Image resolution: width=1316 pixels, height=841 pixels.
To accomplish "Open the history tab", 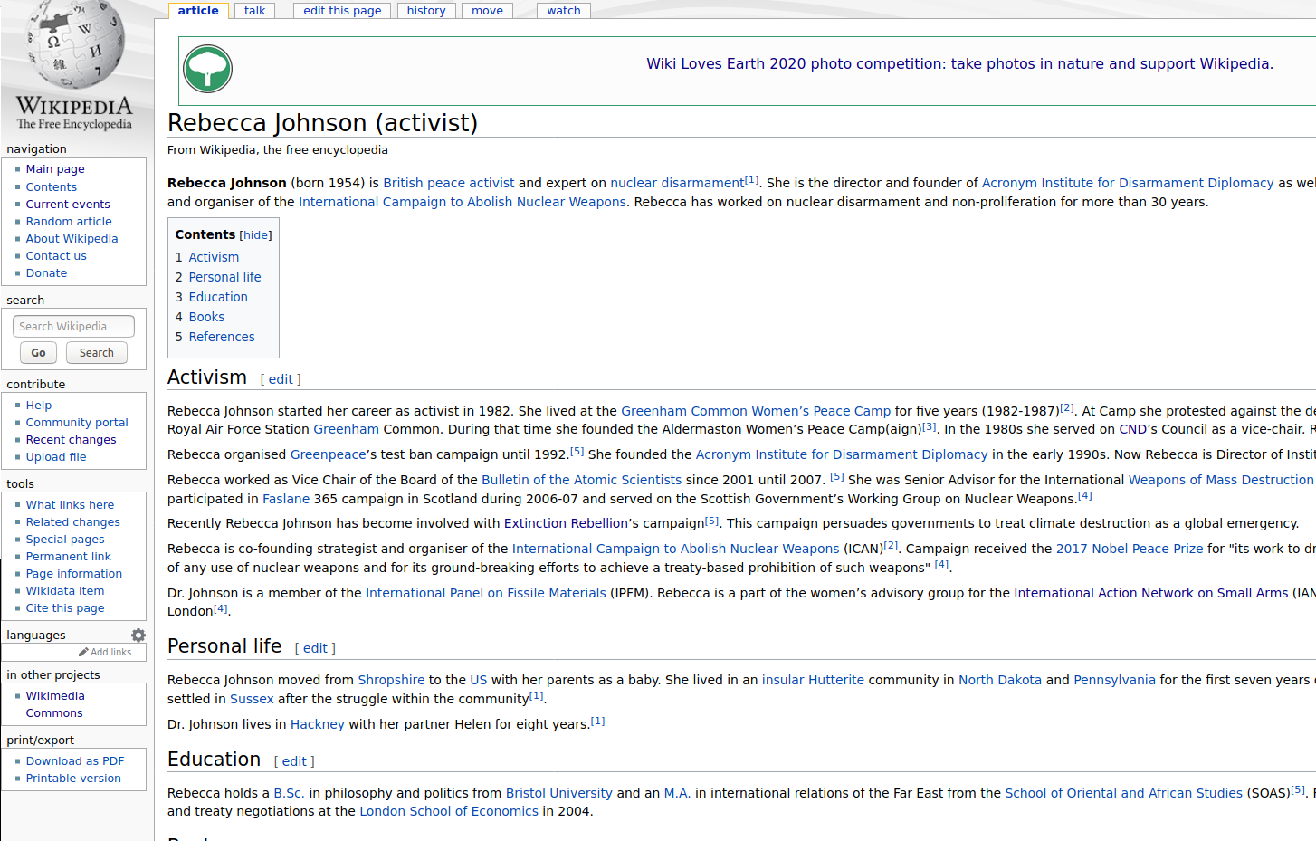I will pyautogui.click(x=425, y=11).
